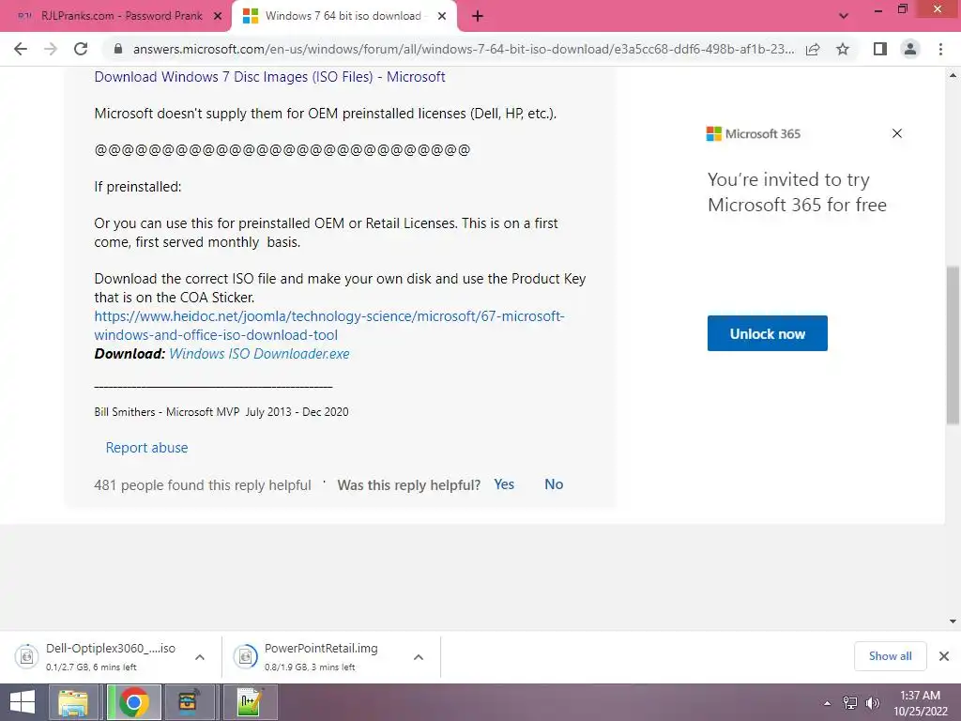Go forward using the forward arrow
The height and width of the screenshot is (721, 961).
tap(51, 49)
